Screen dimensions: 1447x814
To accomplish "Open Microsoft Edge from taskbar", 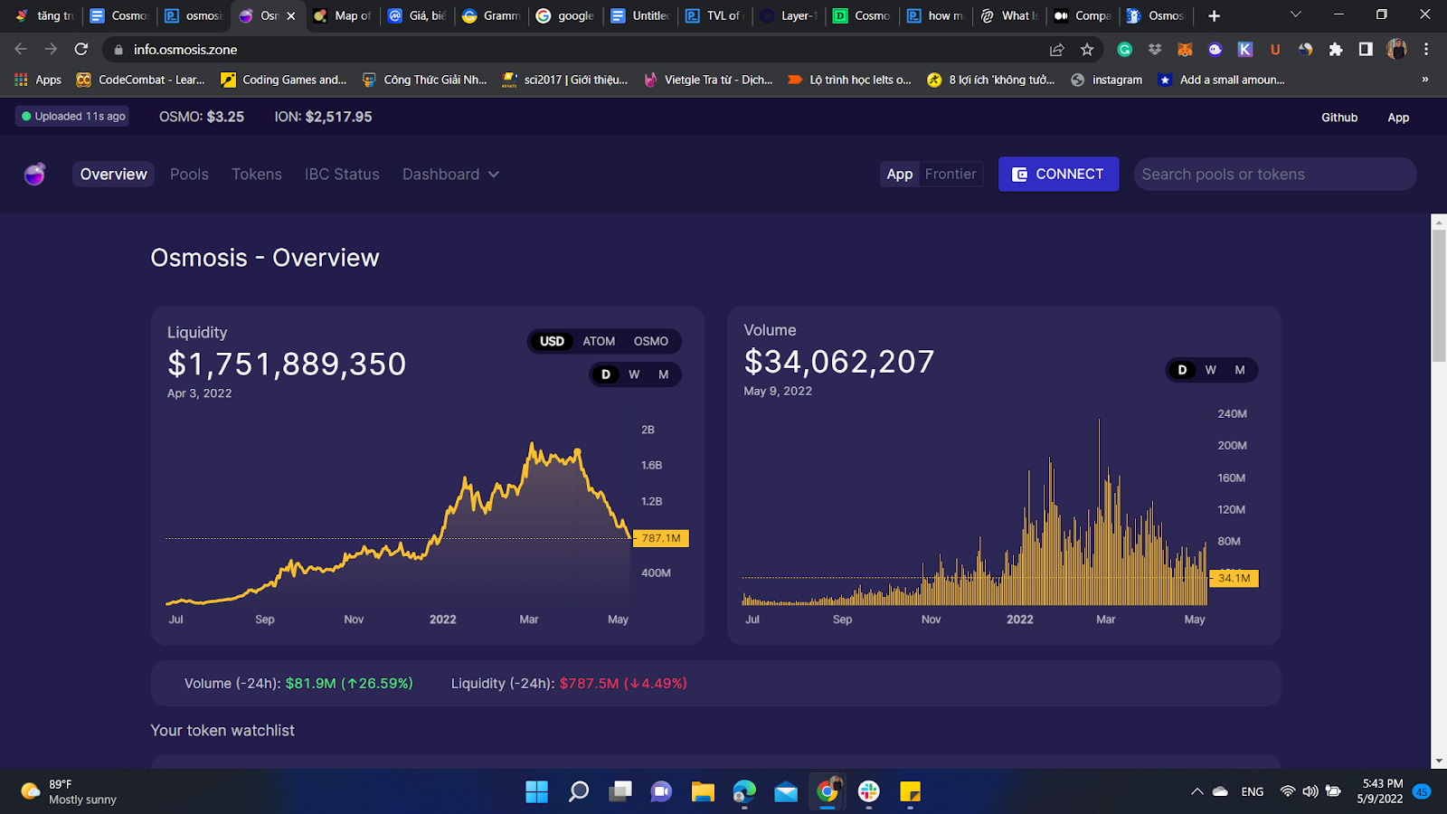I will tap(744, 791).
